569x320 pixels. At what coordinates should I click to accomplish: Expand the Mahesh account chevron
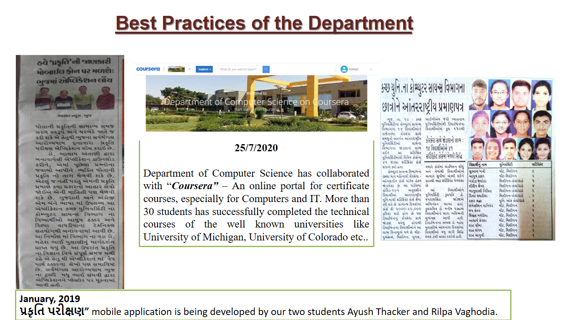click(371, 70)
